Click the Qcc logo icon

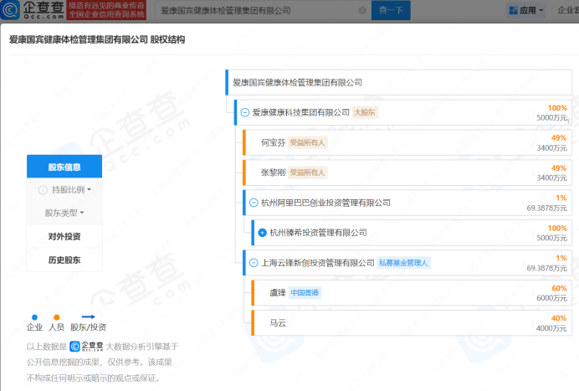(x=10, y=10)
